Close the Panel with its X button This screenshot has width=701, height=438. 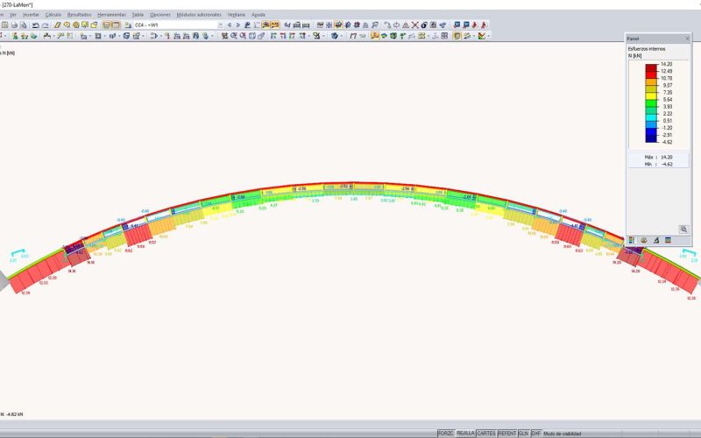pos(687,39)
